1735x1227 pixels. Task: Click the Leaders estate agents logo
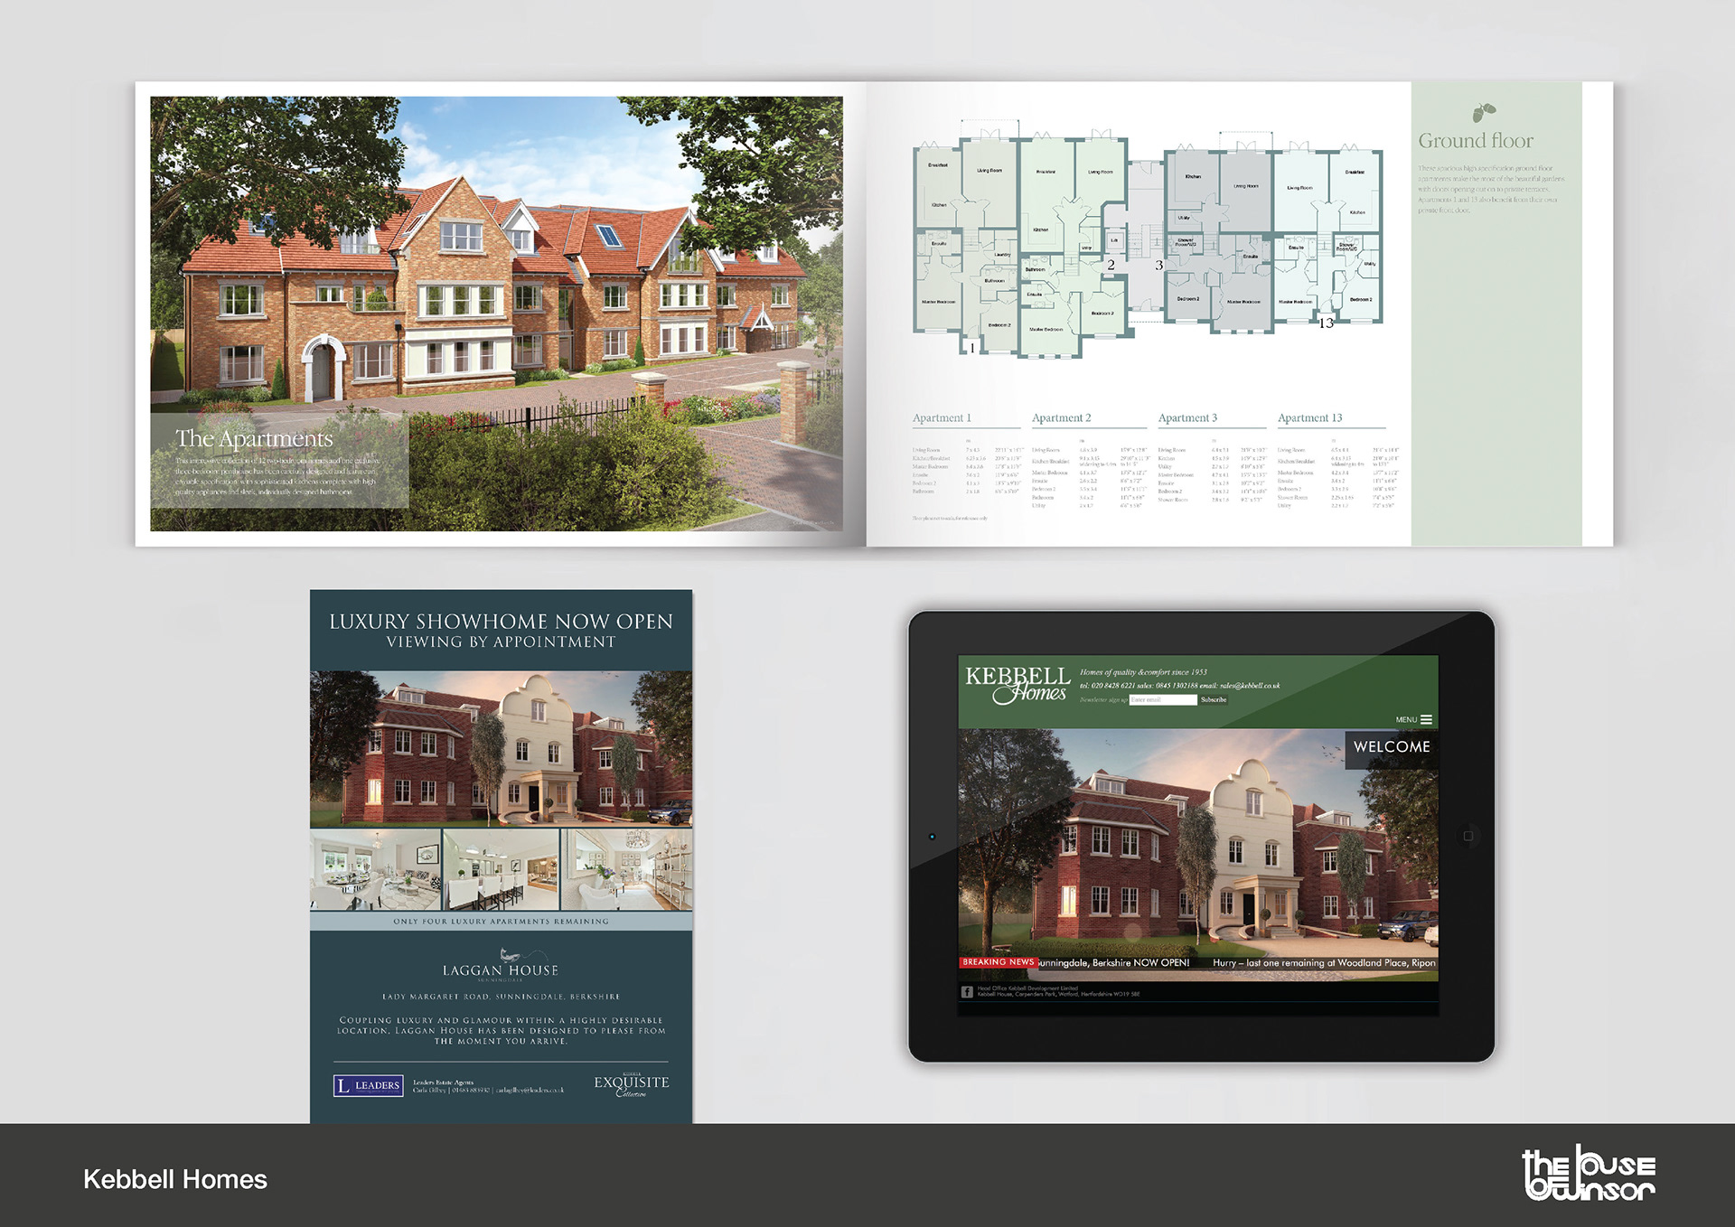click(368, 1085)
